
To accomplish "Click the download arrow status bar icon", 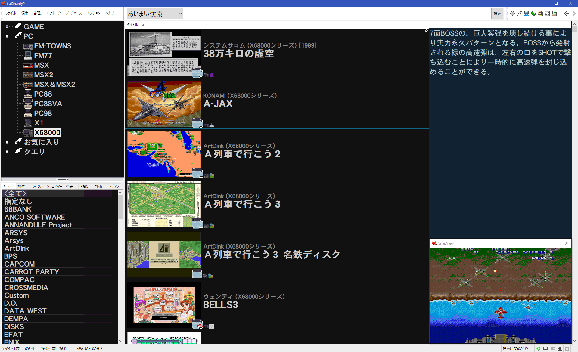I will [x=560, y=349].
